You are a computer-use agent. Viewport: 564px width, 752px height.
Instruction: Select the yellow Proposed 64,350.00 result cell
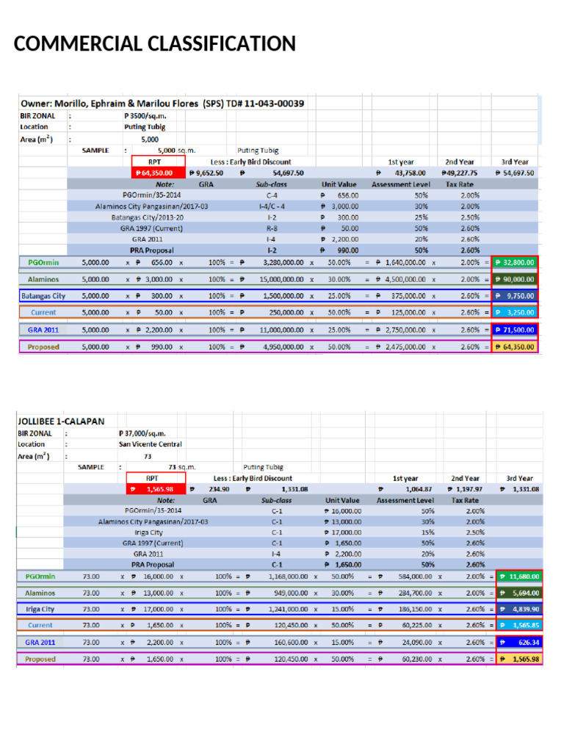[515, 347]
